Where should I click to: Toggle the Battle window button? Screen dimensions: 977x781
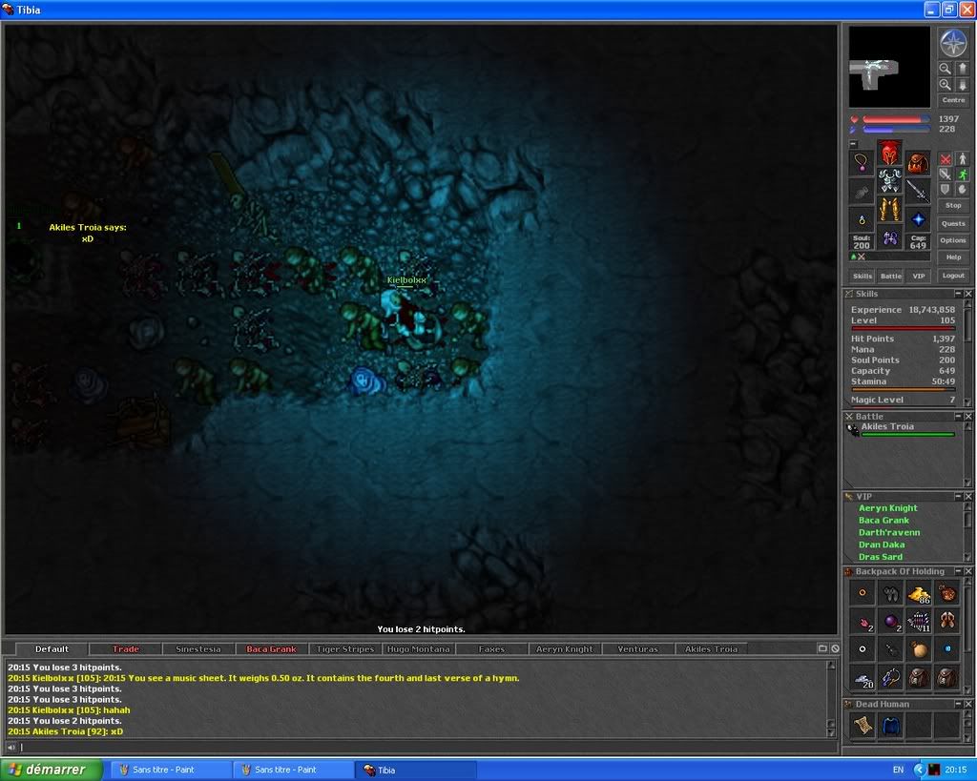891,276
